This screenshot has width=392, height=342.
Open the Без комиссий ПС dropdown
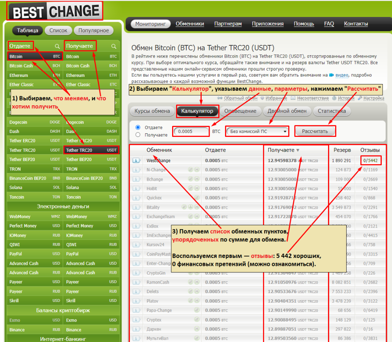pyautogui.click(x=257, y=131)
